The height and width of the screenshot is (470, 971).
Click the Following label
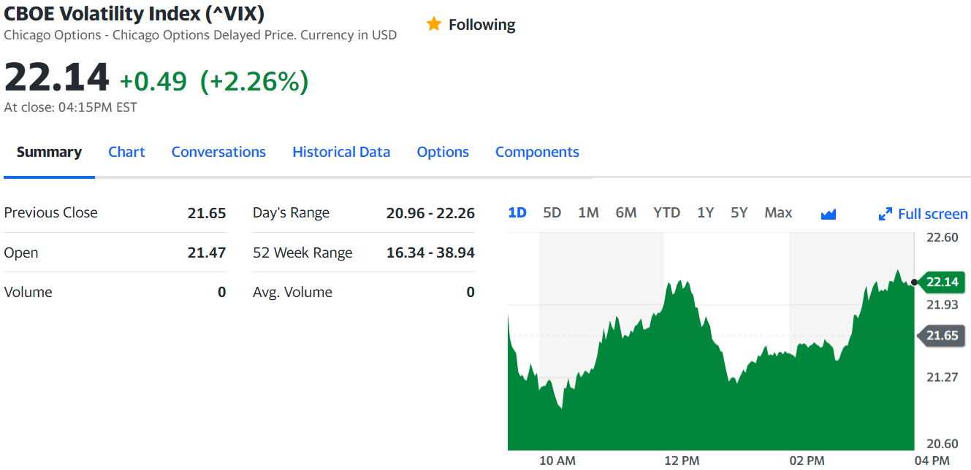coord(481,25)
